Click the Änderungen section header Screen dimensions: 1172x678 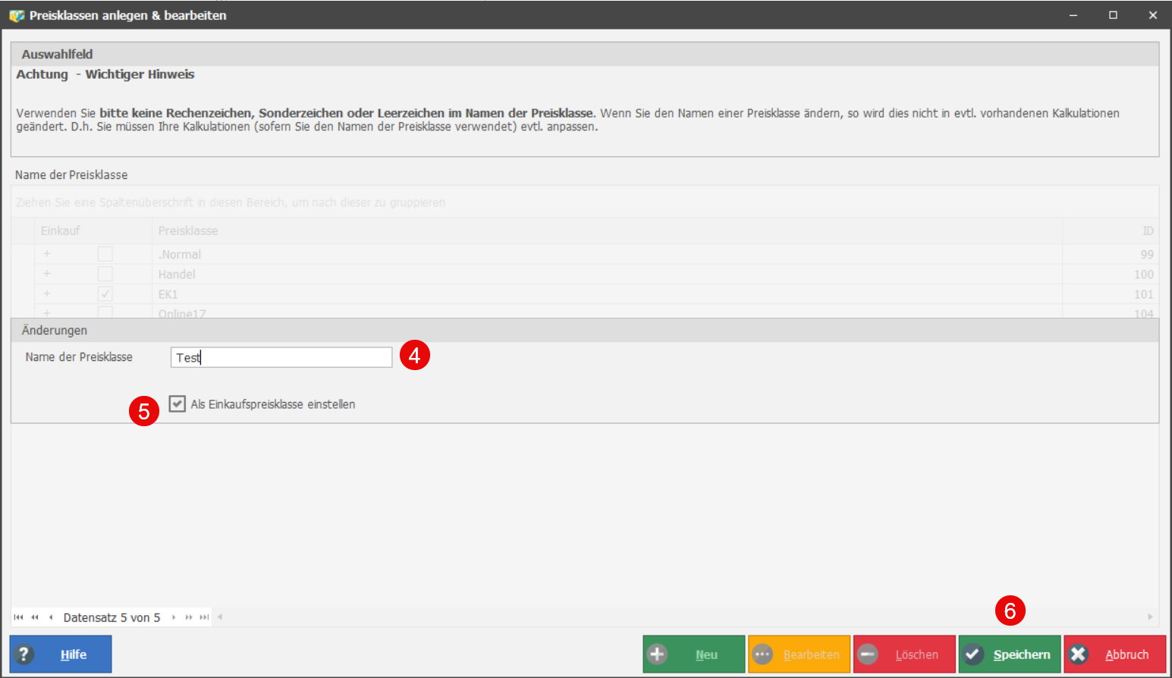585,330
